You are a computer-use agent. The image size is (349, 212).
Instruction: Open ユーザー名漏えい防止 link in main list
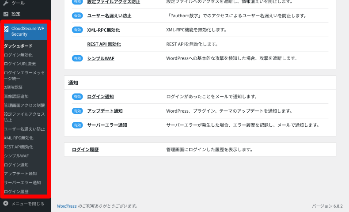(x=109, y=15)
